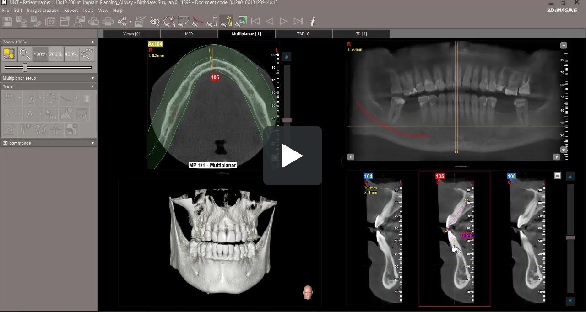
Task: Click the 200% zoom button
Action: [x=55, y=54]
